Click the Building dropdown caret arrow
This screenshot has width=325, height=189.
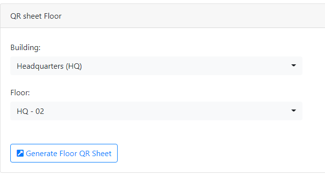[294, 66]
